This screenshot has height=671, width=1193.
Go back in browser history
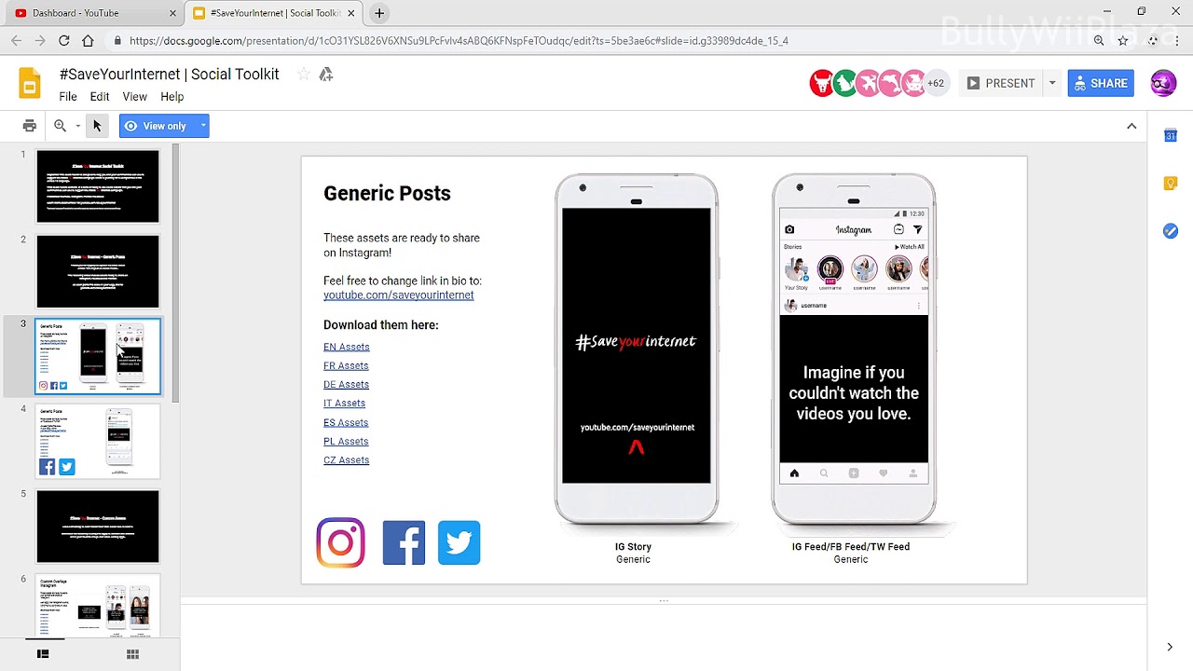coord(16,41)
